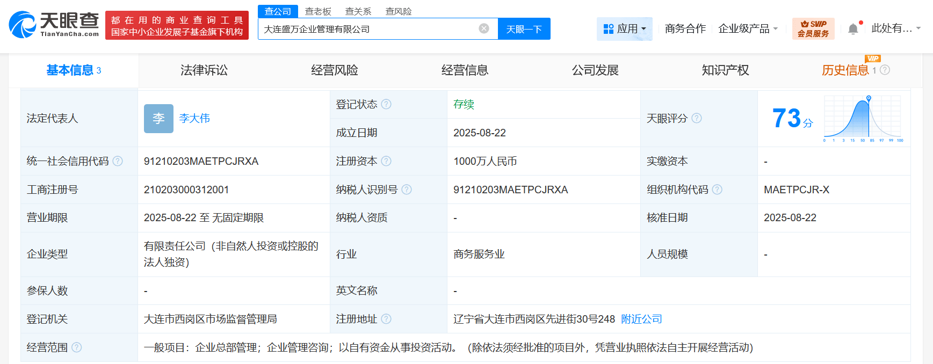Screen dimensions: 933x364
Task: Click help icon beside 历史信息 tab
Action: coord(885,70)
